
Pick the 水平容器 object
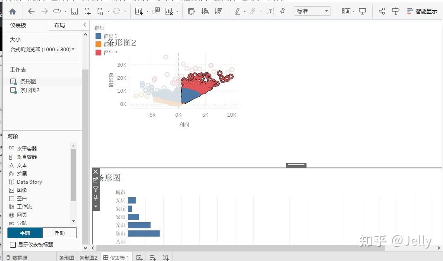tap(27, 148)
